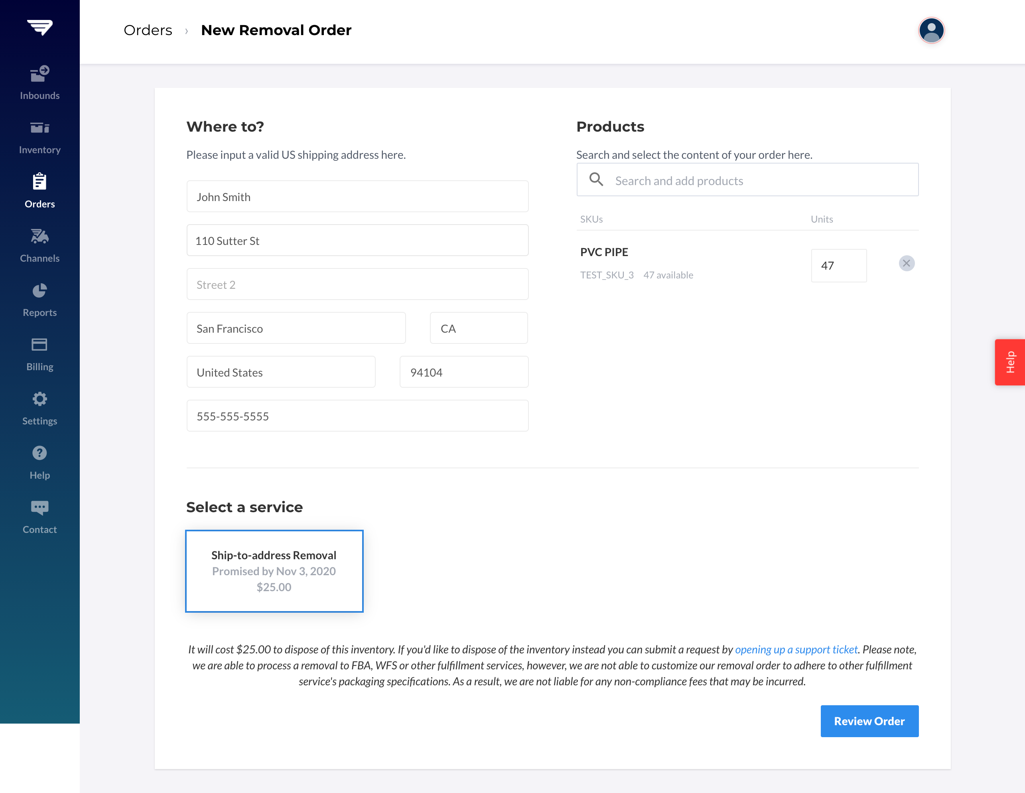Click the Inventory sidebar label

[x=39, y=150]
